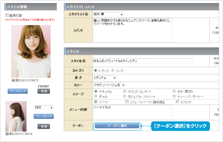Select the カジュアル・ストリート radio button
The height and width of the screenshot is (142, 223).
125,96
